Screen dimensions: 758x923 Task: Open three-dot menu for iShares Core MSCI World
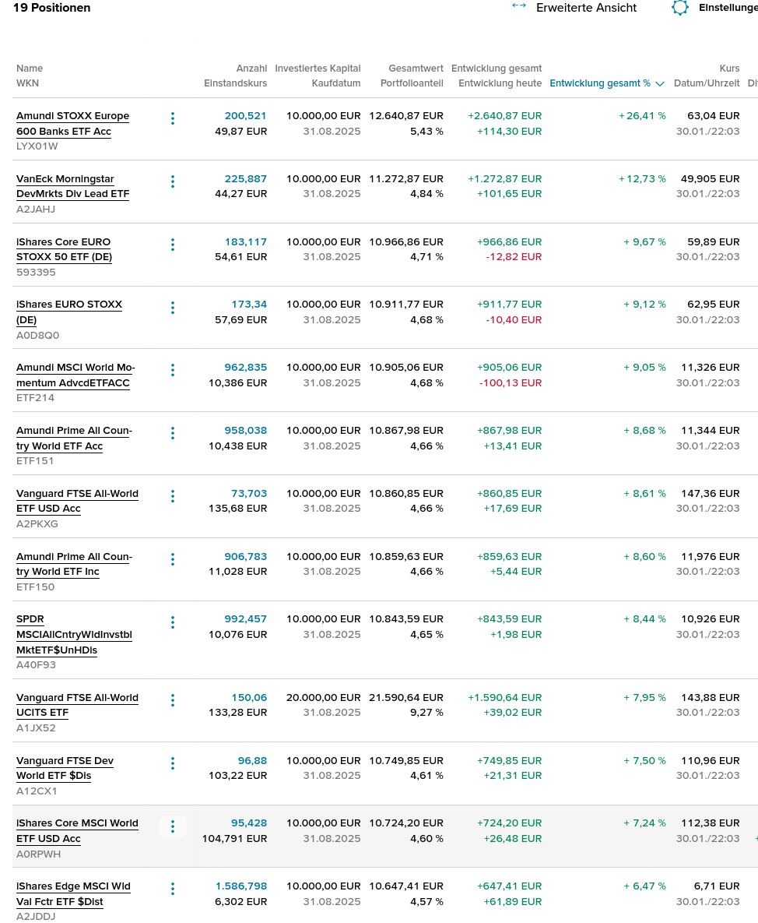point(172,826)
